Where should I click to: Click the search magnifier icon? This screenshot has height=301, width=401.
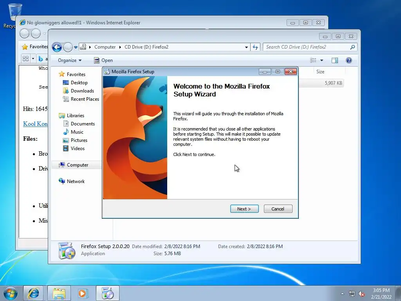352,47
